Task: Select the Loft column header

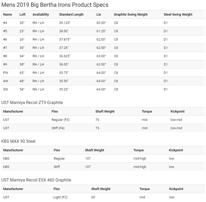Action: pos(22,14)
